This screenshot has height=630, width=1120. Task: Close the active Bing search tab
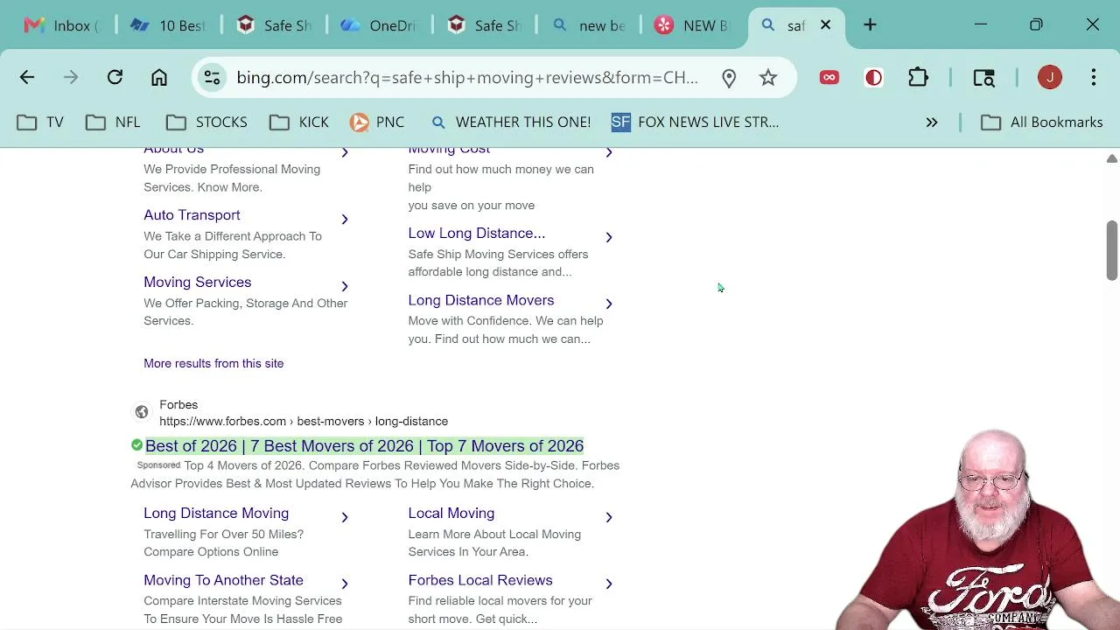pos(825,25)
